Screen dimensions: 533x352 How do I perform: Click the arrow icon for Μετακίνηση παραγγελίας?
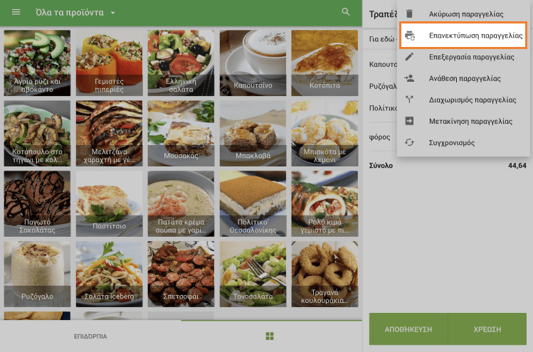[x=409, y=121]
